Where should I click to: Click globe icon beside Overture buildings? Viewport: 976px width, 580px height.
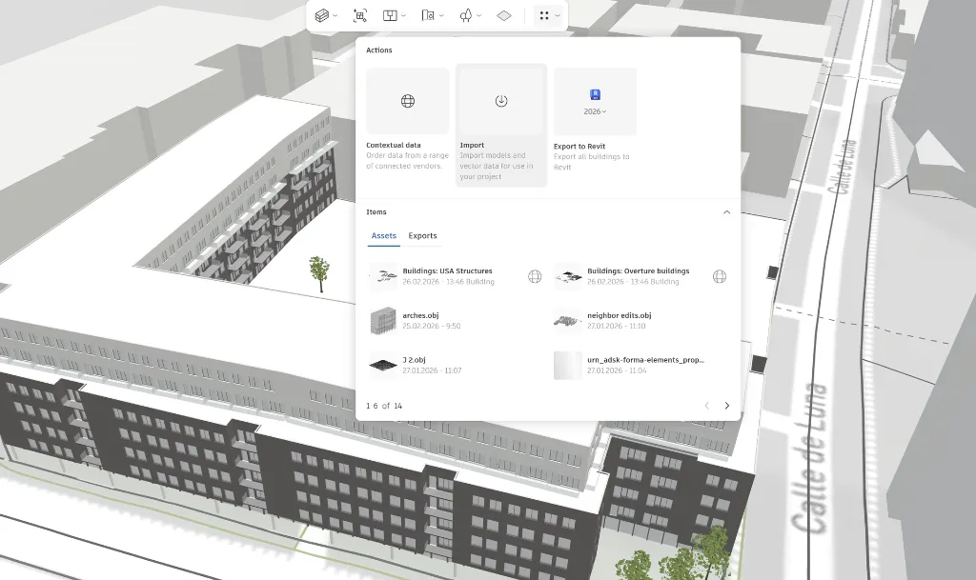point(720,276)
